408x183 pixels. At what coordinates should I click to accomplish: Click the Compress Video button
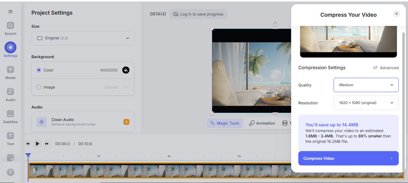(348, 158)
